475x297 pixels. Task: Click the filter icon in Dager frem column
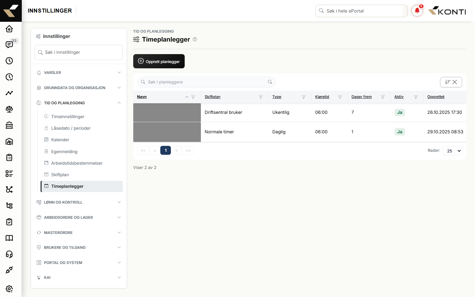[383, 97]
